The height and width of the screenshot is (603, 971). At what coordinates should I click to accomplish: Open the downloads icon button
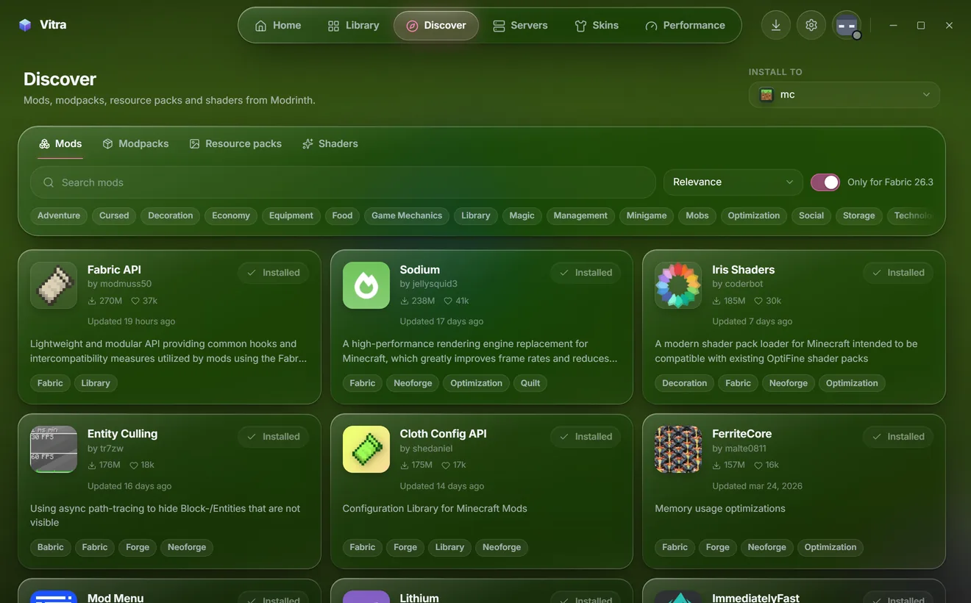click(x=776, y=25)
